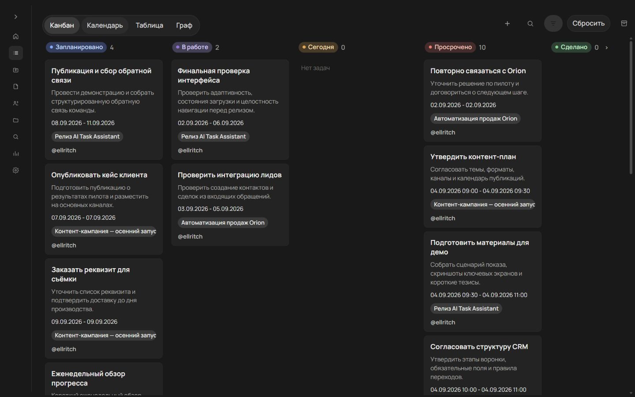Click the top toolbar search icon
Viewport: 635px width, 397px height.
[530, 23]
